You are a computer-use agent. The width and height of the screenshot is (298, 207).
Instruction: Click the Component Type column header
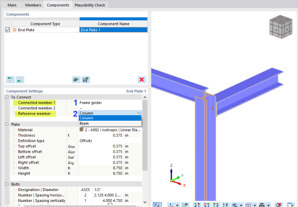point(45,24)
